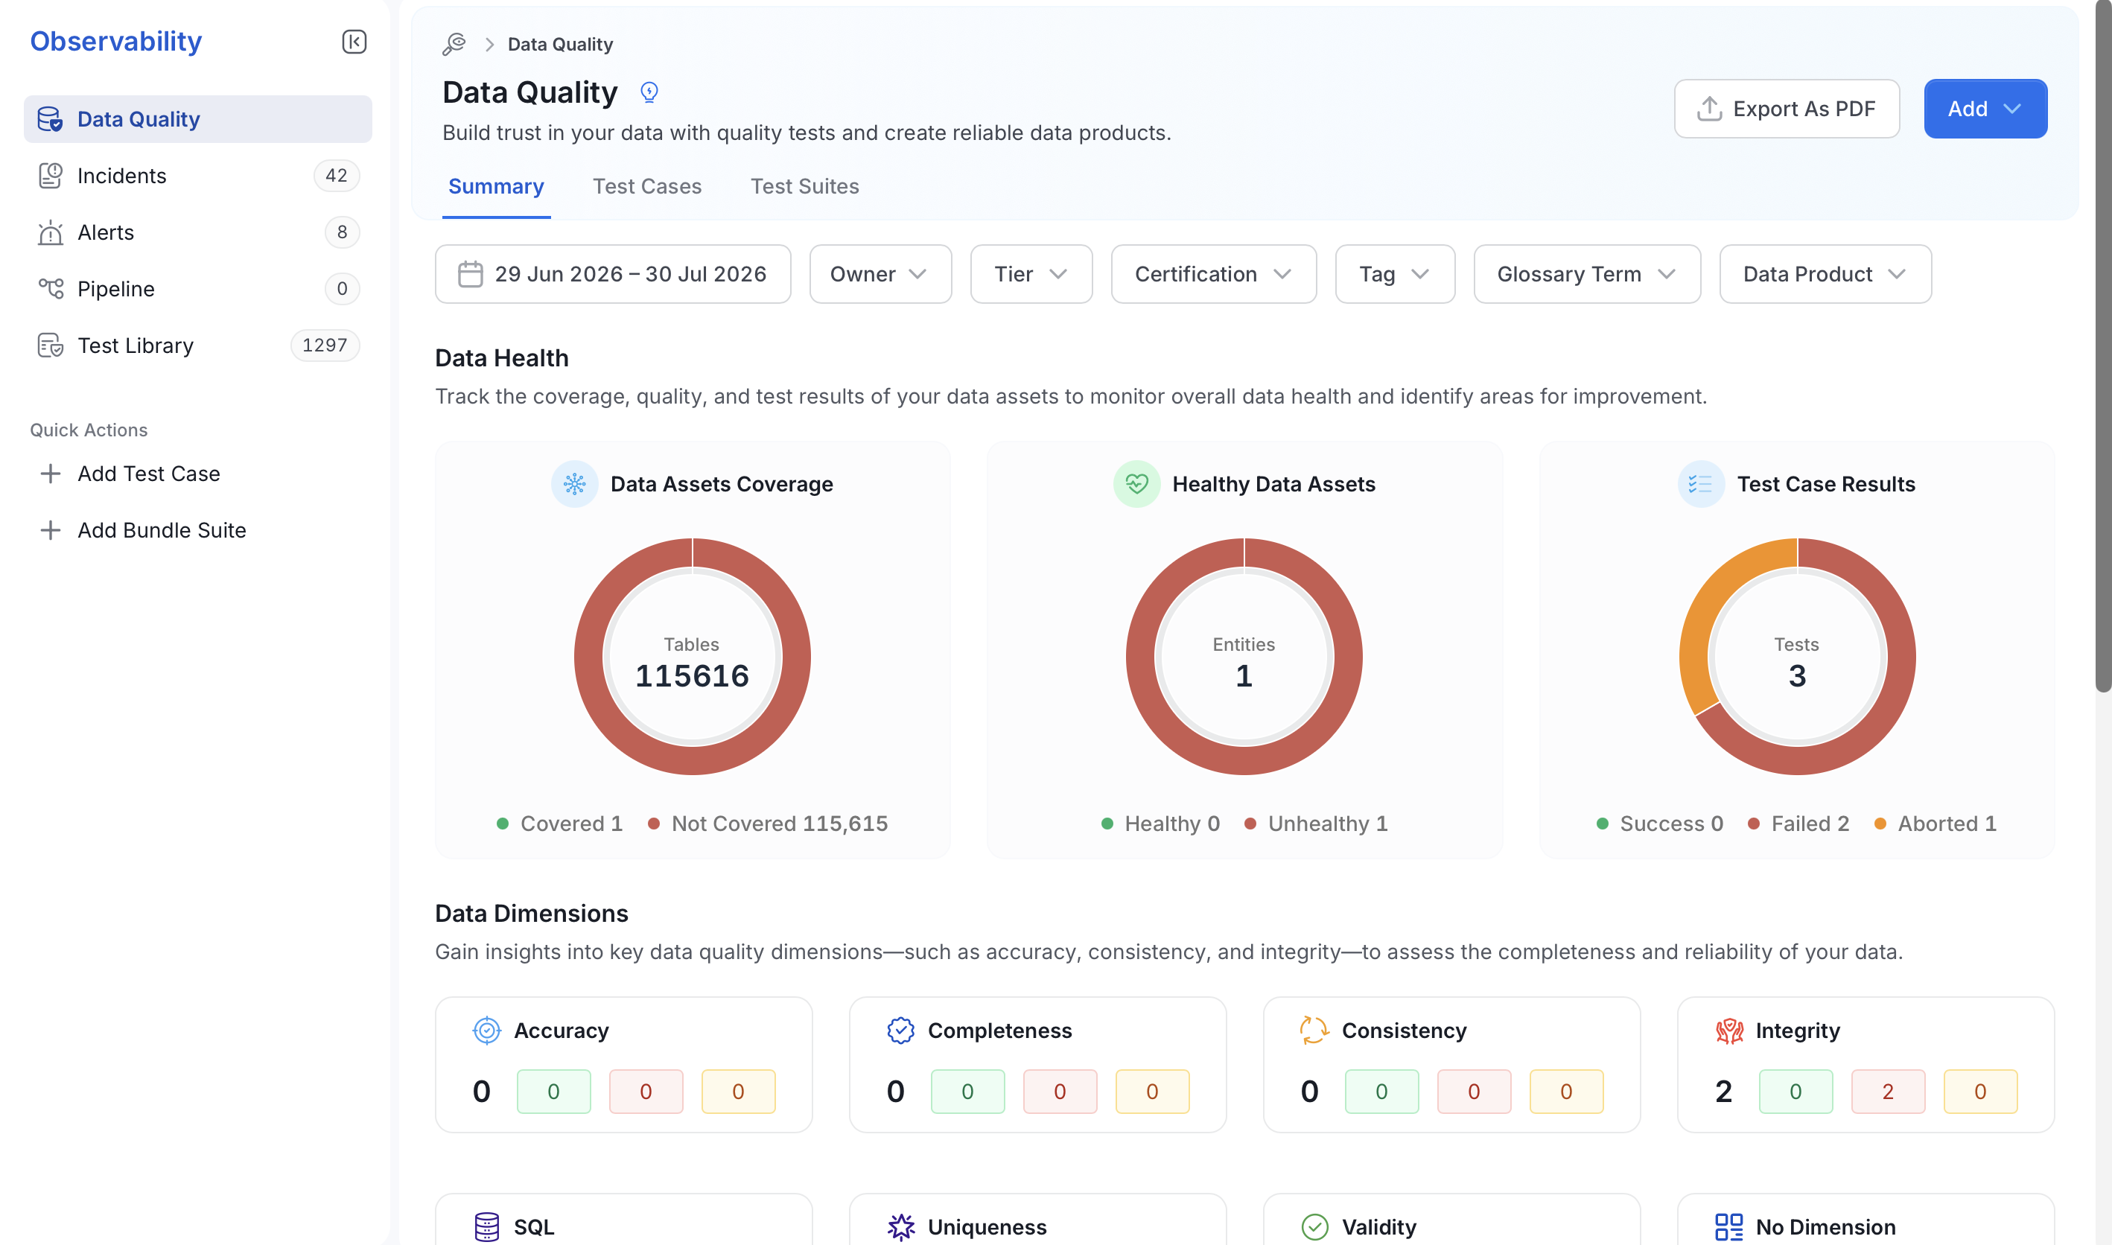Expand the Add button dropdown

(x=1985, y=108)
